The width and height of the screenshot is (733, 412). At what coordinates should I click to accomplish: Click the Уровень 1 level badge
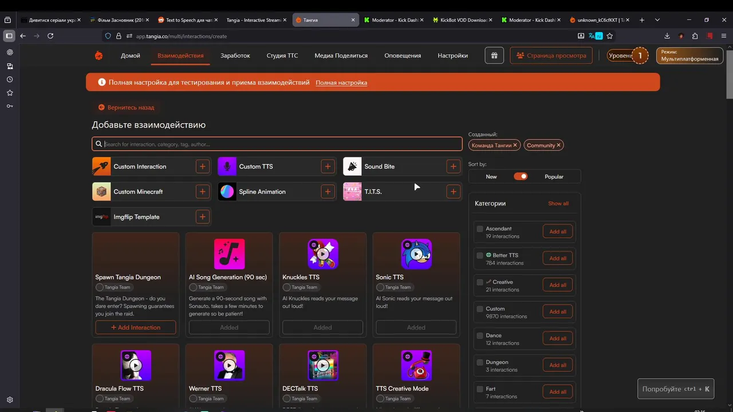point(628,56)
